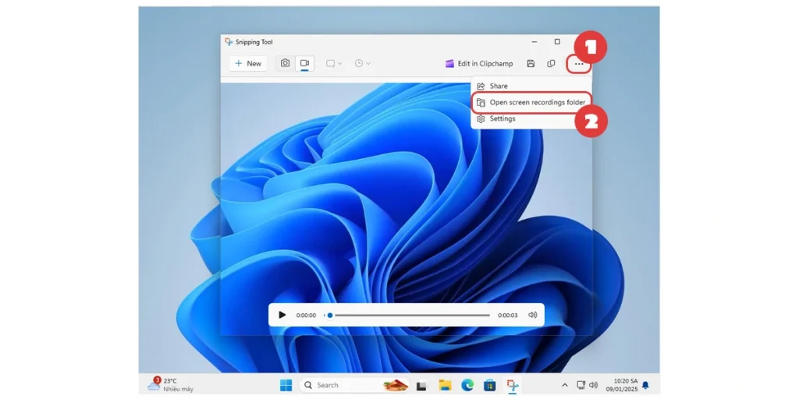This screenshot has height=399, width=799.
Task: Click the New snip button
Action: point(248,63)
